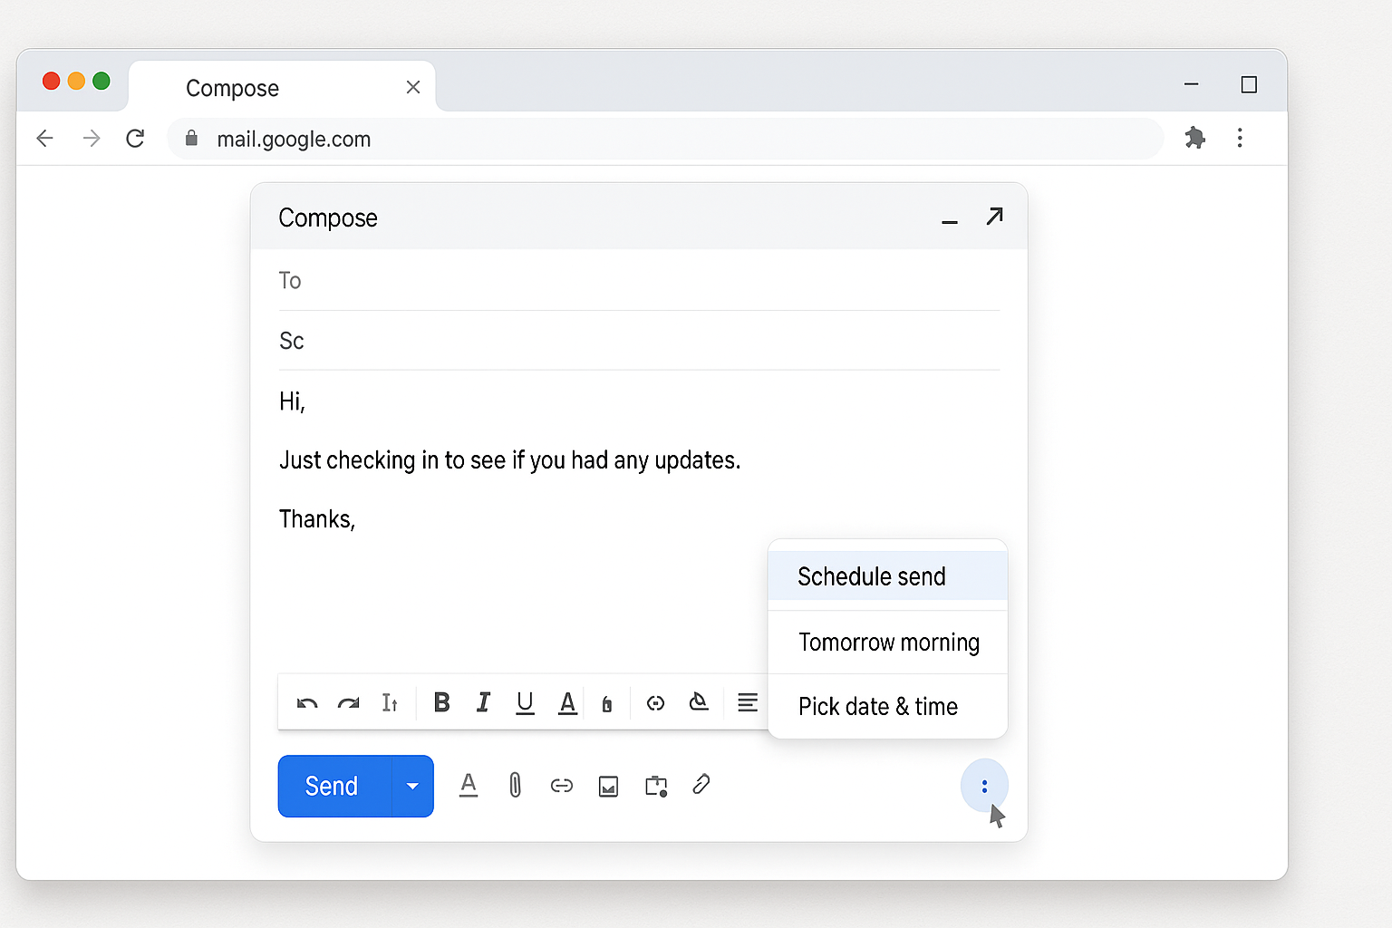Close the Compose browser tab

[413, 87]
